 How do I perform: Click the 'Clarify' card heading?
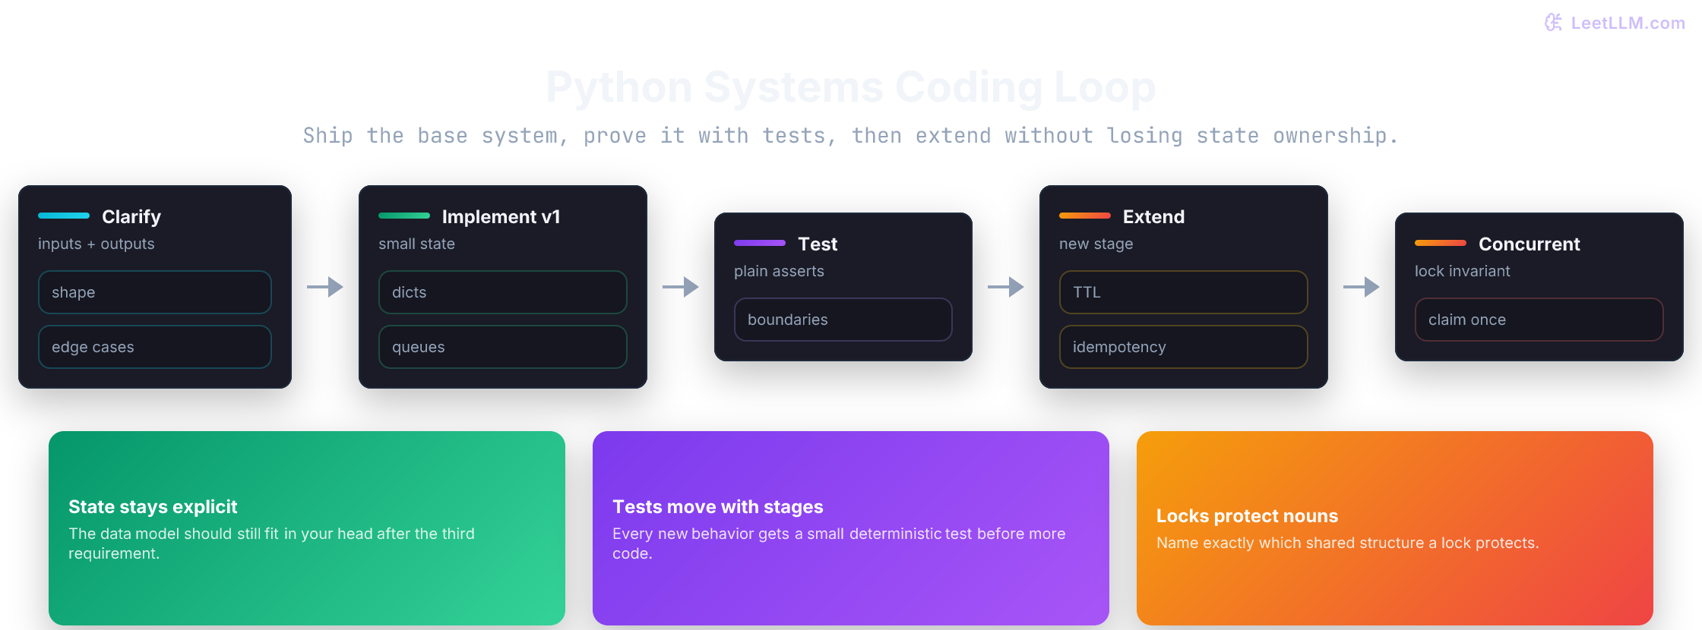(131, 217)
